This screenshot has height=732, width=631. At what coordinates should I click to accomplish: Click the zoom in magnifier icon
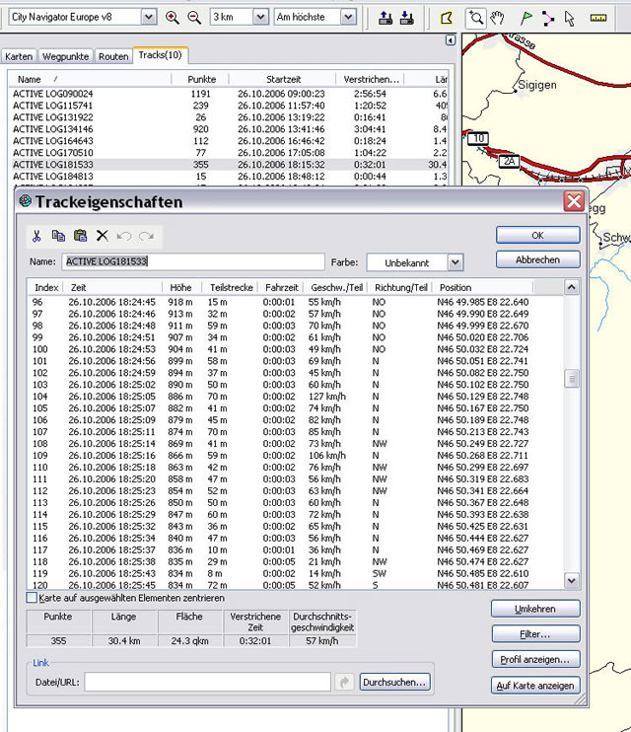click(173, 18)
